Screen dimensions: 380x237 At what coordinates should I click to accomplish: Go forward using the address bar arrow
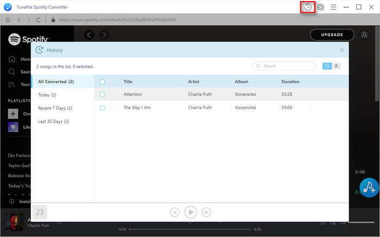point(28,19)
